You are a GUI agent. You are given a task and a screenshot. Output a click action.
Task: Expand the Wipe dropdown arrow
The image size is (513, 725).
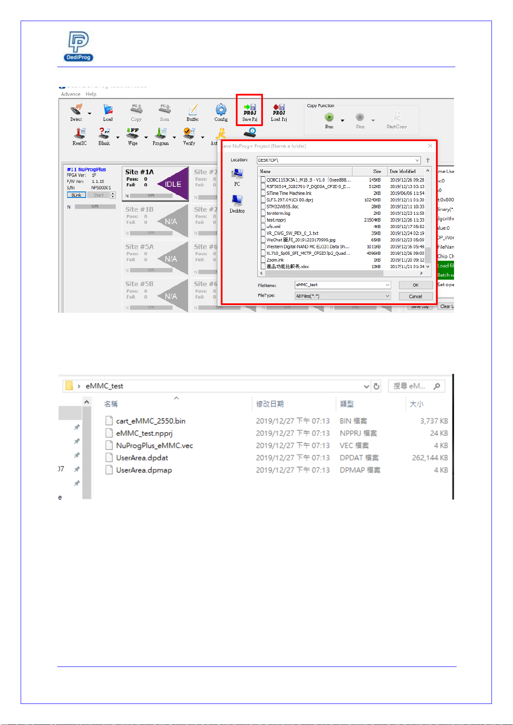click(x=146, y=138)
